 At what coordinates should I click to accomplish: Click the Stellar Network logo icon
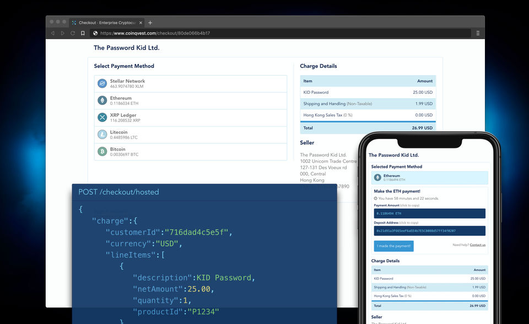click(x=102, y=83)
